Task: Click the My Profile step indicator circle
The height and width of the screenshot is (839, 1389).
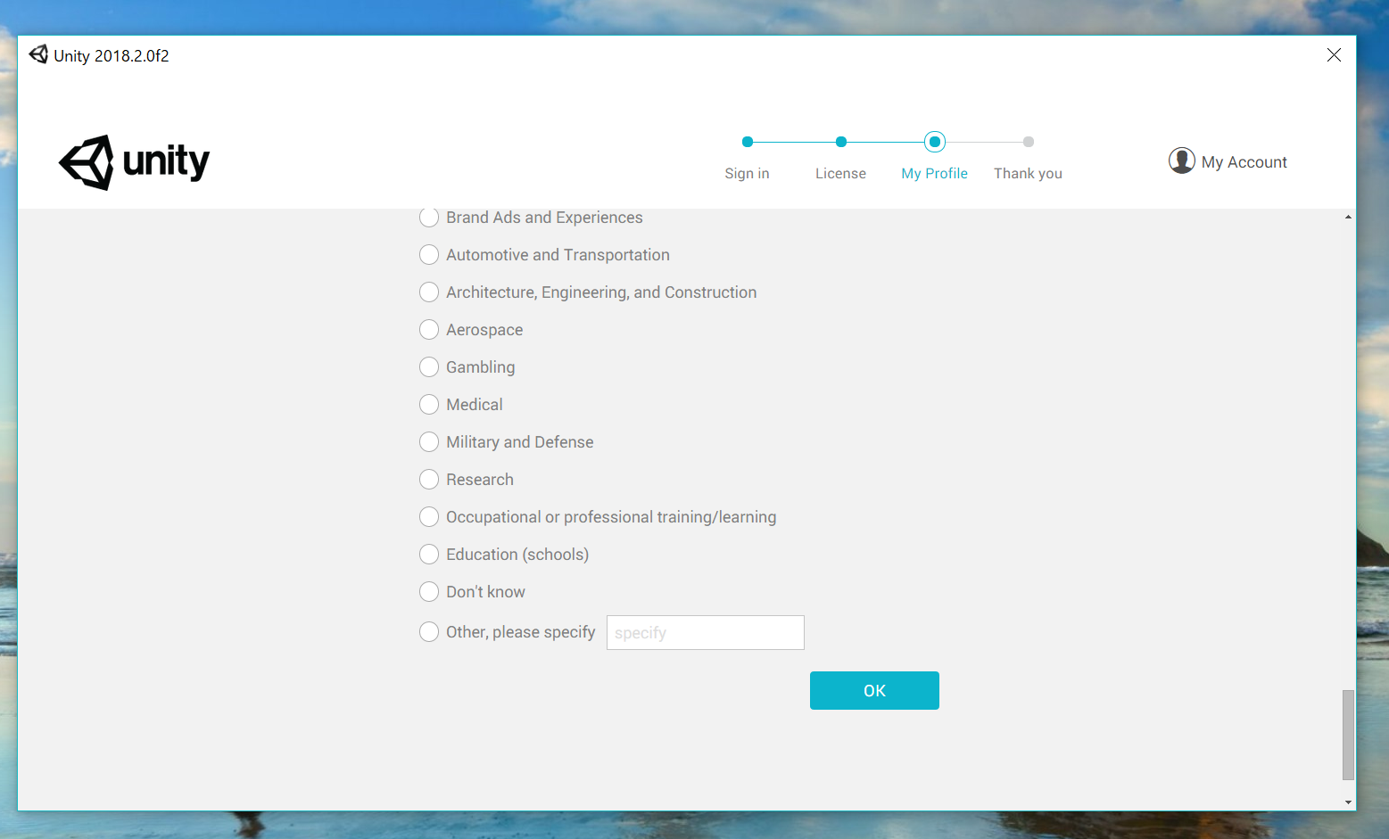Action: point(934,142)
